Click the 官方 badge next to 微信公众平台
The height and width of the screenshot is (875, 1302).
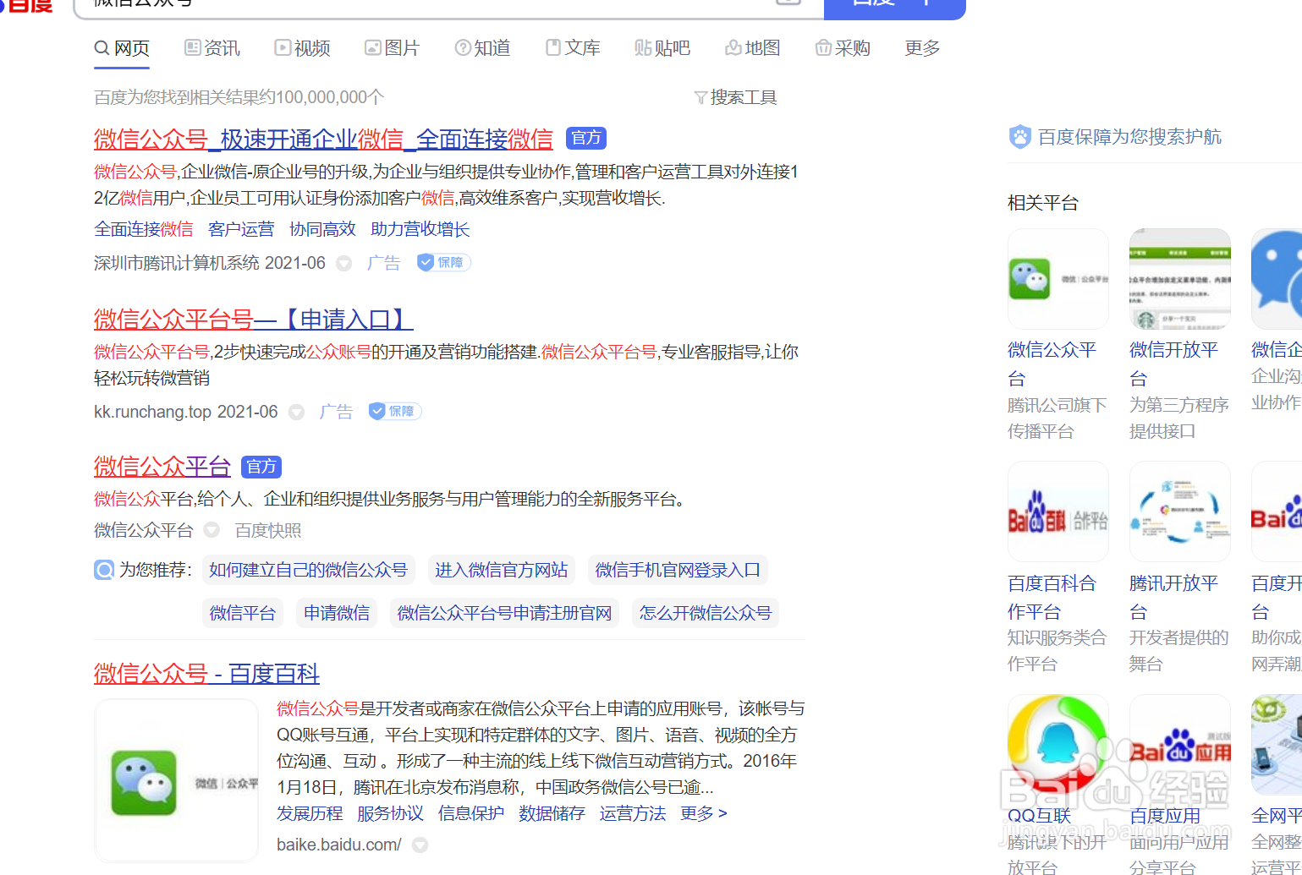click(261, 466)
